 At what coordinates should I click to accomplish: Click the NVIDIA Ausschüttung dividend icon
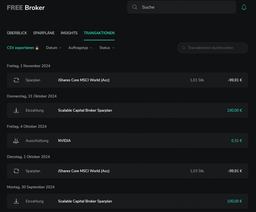point(16,141)
